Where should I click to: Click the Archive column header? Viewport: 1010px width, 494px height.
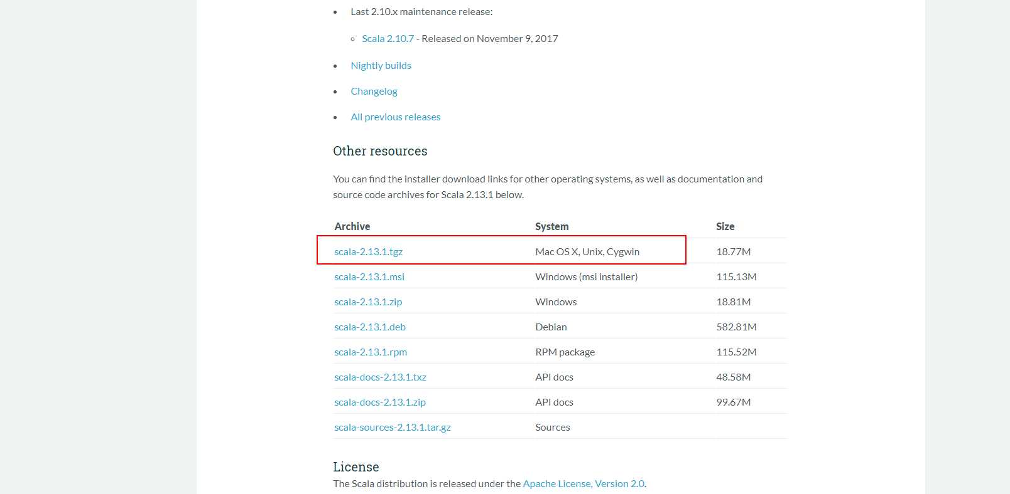352,226
